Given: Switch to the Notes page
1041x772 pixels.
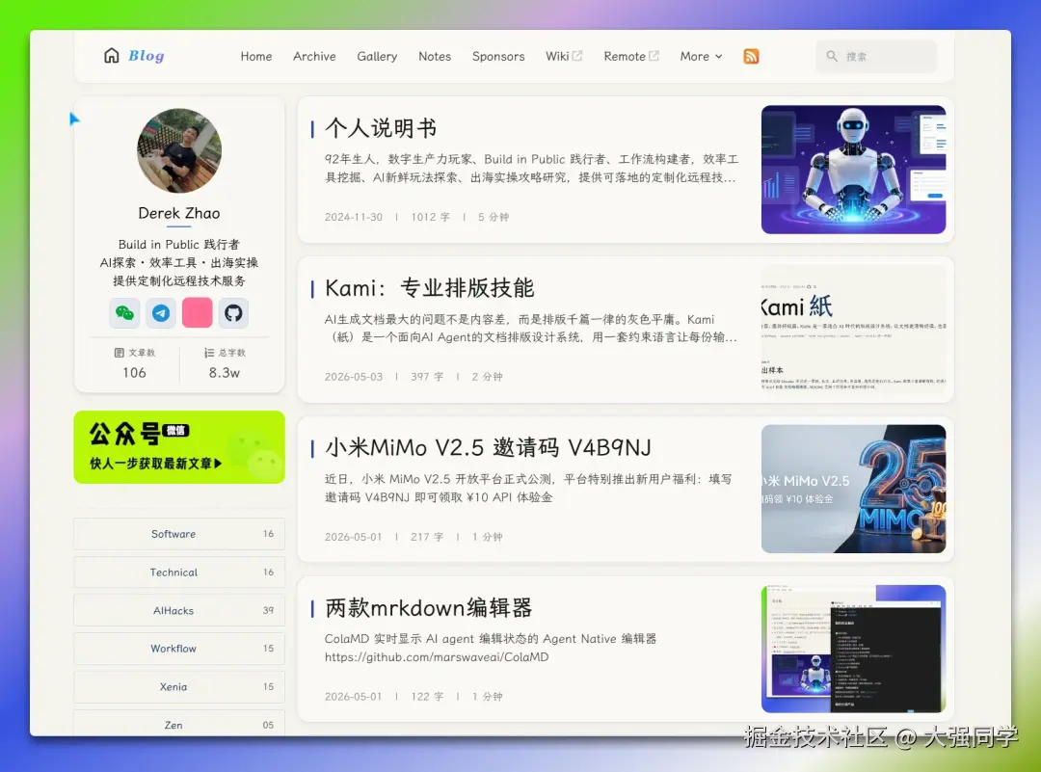Looking at the screenshot, I should [435, 57].
